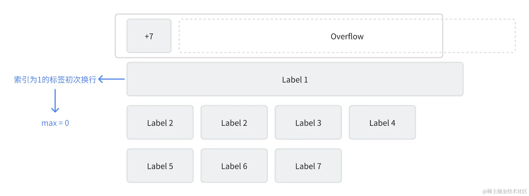Viewport: 529px width, 196px height.
Task: Select the Label 2 tag beside Label 3
Action: coord(234,123)
